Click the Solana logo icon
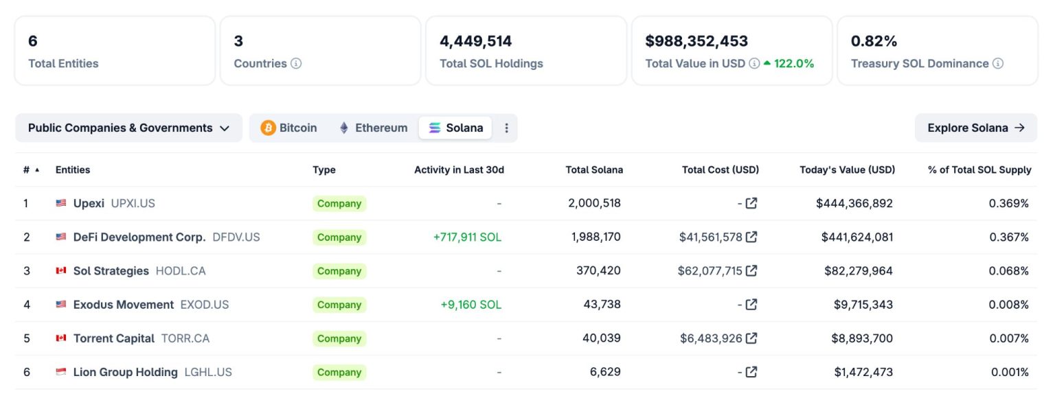 coord(435,128)
